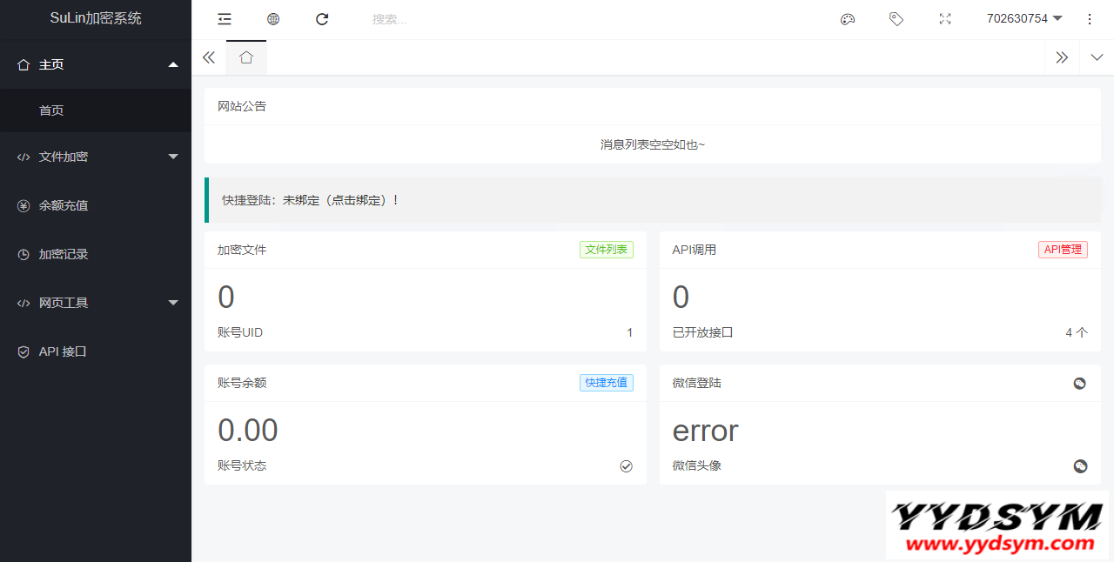Viewport: 1114px width, 562px height.
Task: Click the red API管理 badge
Action: tap(1063, 250)
